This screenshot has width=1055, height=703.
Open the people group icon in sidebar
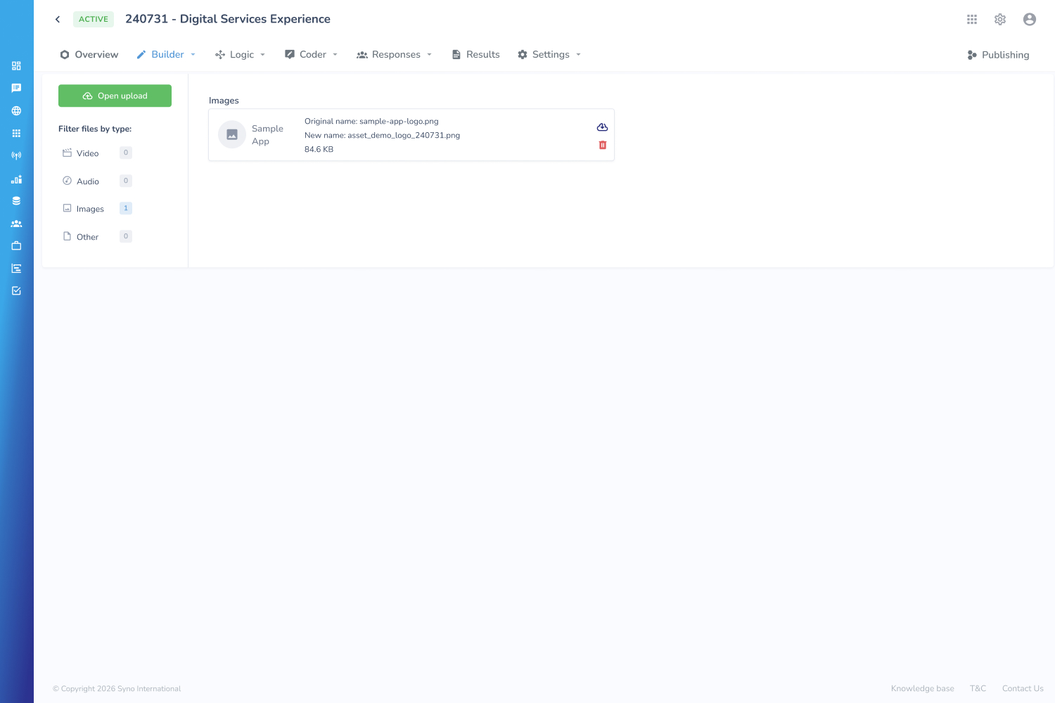[16, 224]
